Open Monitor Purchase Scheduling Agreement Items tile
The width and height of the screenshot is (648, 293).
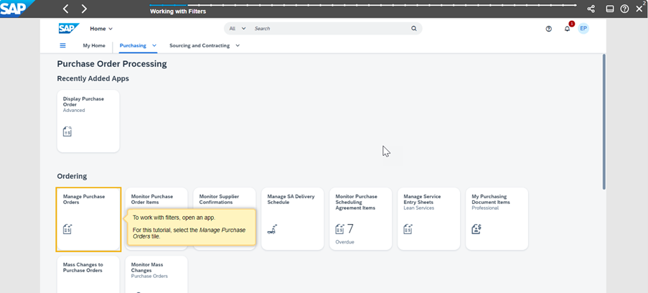[x=360, y=219]
